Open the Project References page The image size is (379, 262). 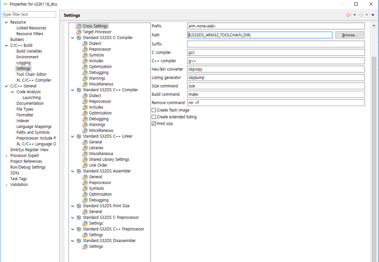coord(26,161)
